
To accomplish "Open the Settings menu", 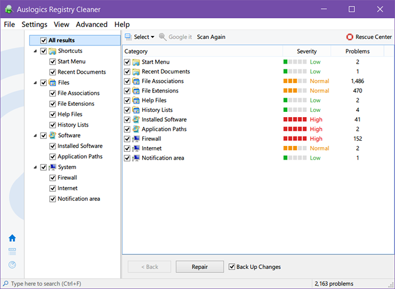I will click(x=34, y=24).
